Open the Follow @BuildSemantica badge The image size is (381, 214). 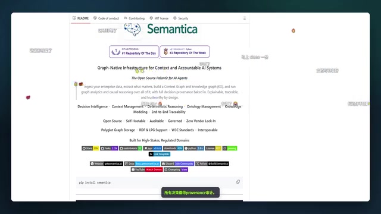tap(212, 163)
